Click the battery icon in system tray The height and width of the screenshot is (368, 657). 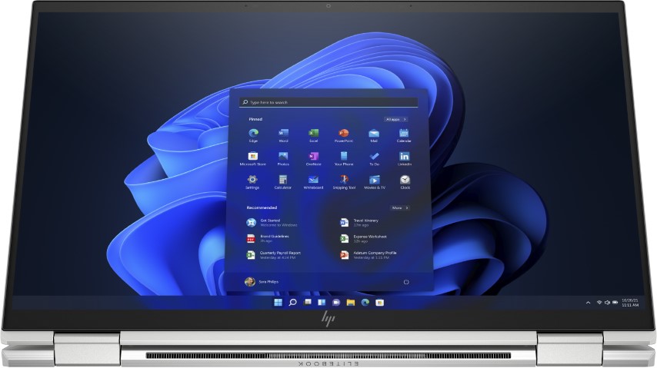point(615,302)
